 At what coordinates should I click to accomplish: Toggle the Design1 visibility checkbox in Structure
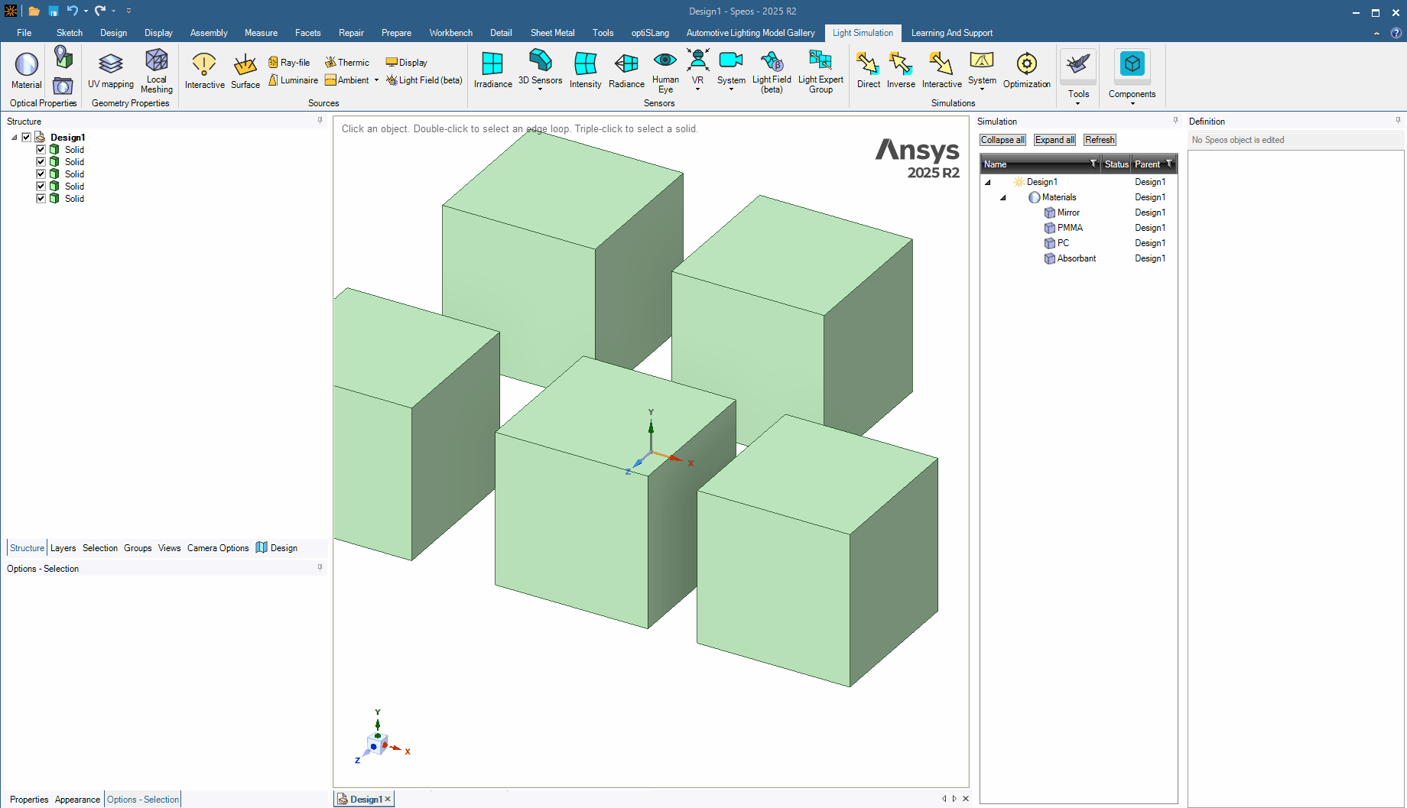point(26,138)
